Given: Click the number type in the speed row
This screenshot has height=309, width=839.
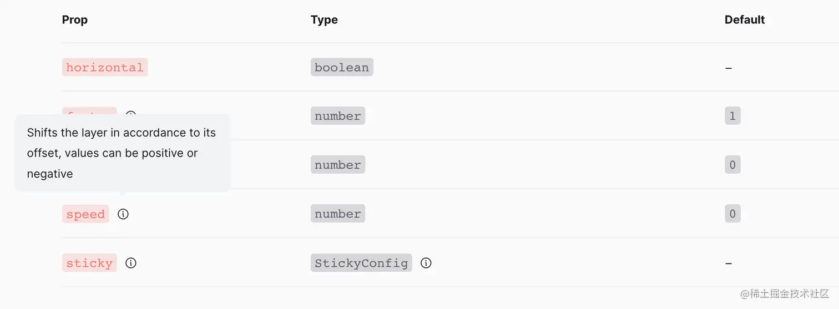Looking at the screenshot, I should pos(338,214).
